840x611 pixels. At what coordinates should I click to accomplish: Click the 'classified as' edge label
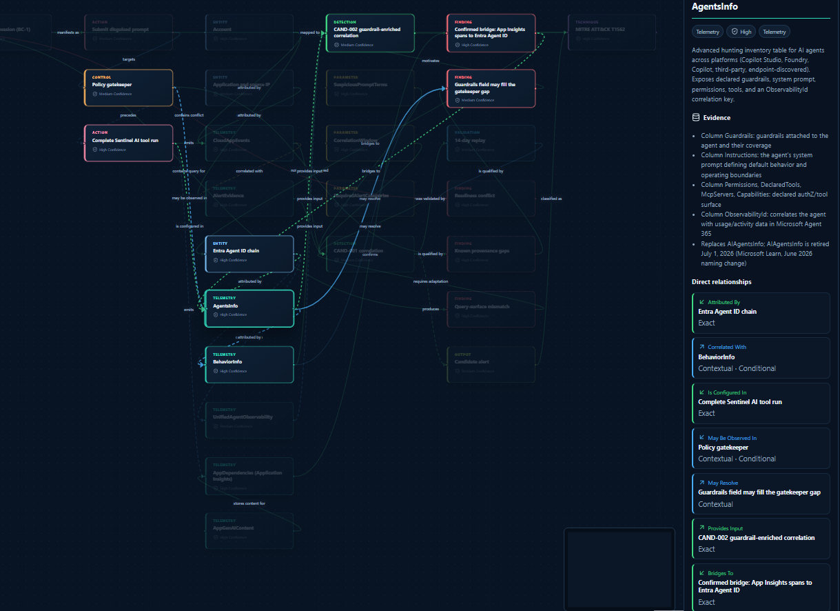tap(551, 199)
